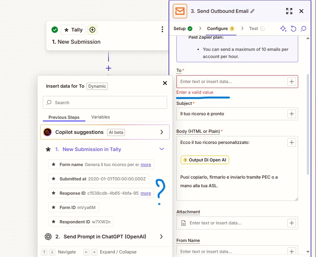This screenshot has height=257, width=316.
Task: Click the chevron between Setup and Configure
Action: (x=200, y=29)
